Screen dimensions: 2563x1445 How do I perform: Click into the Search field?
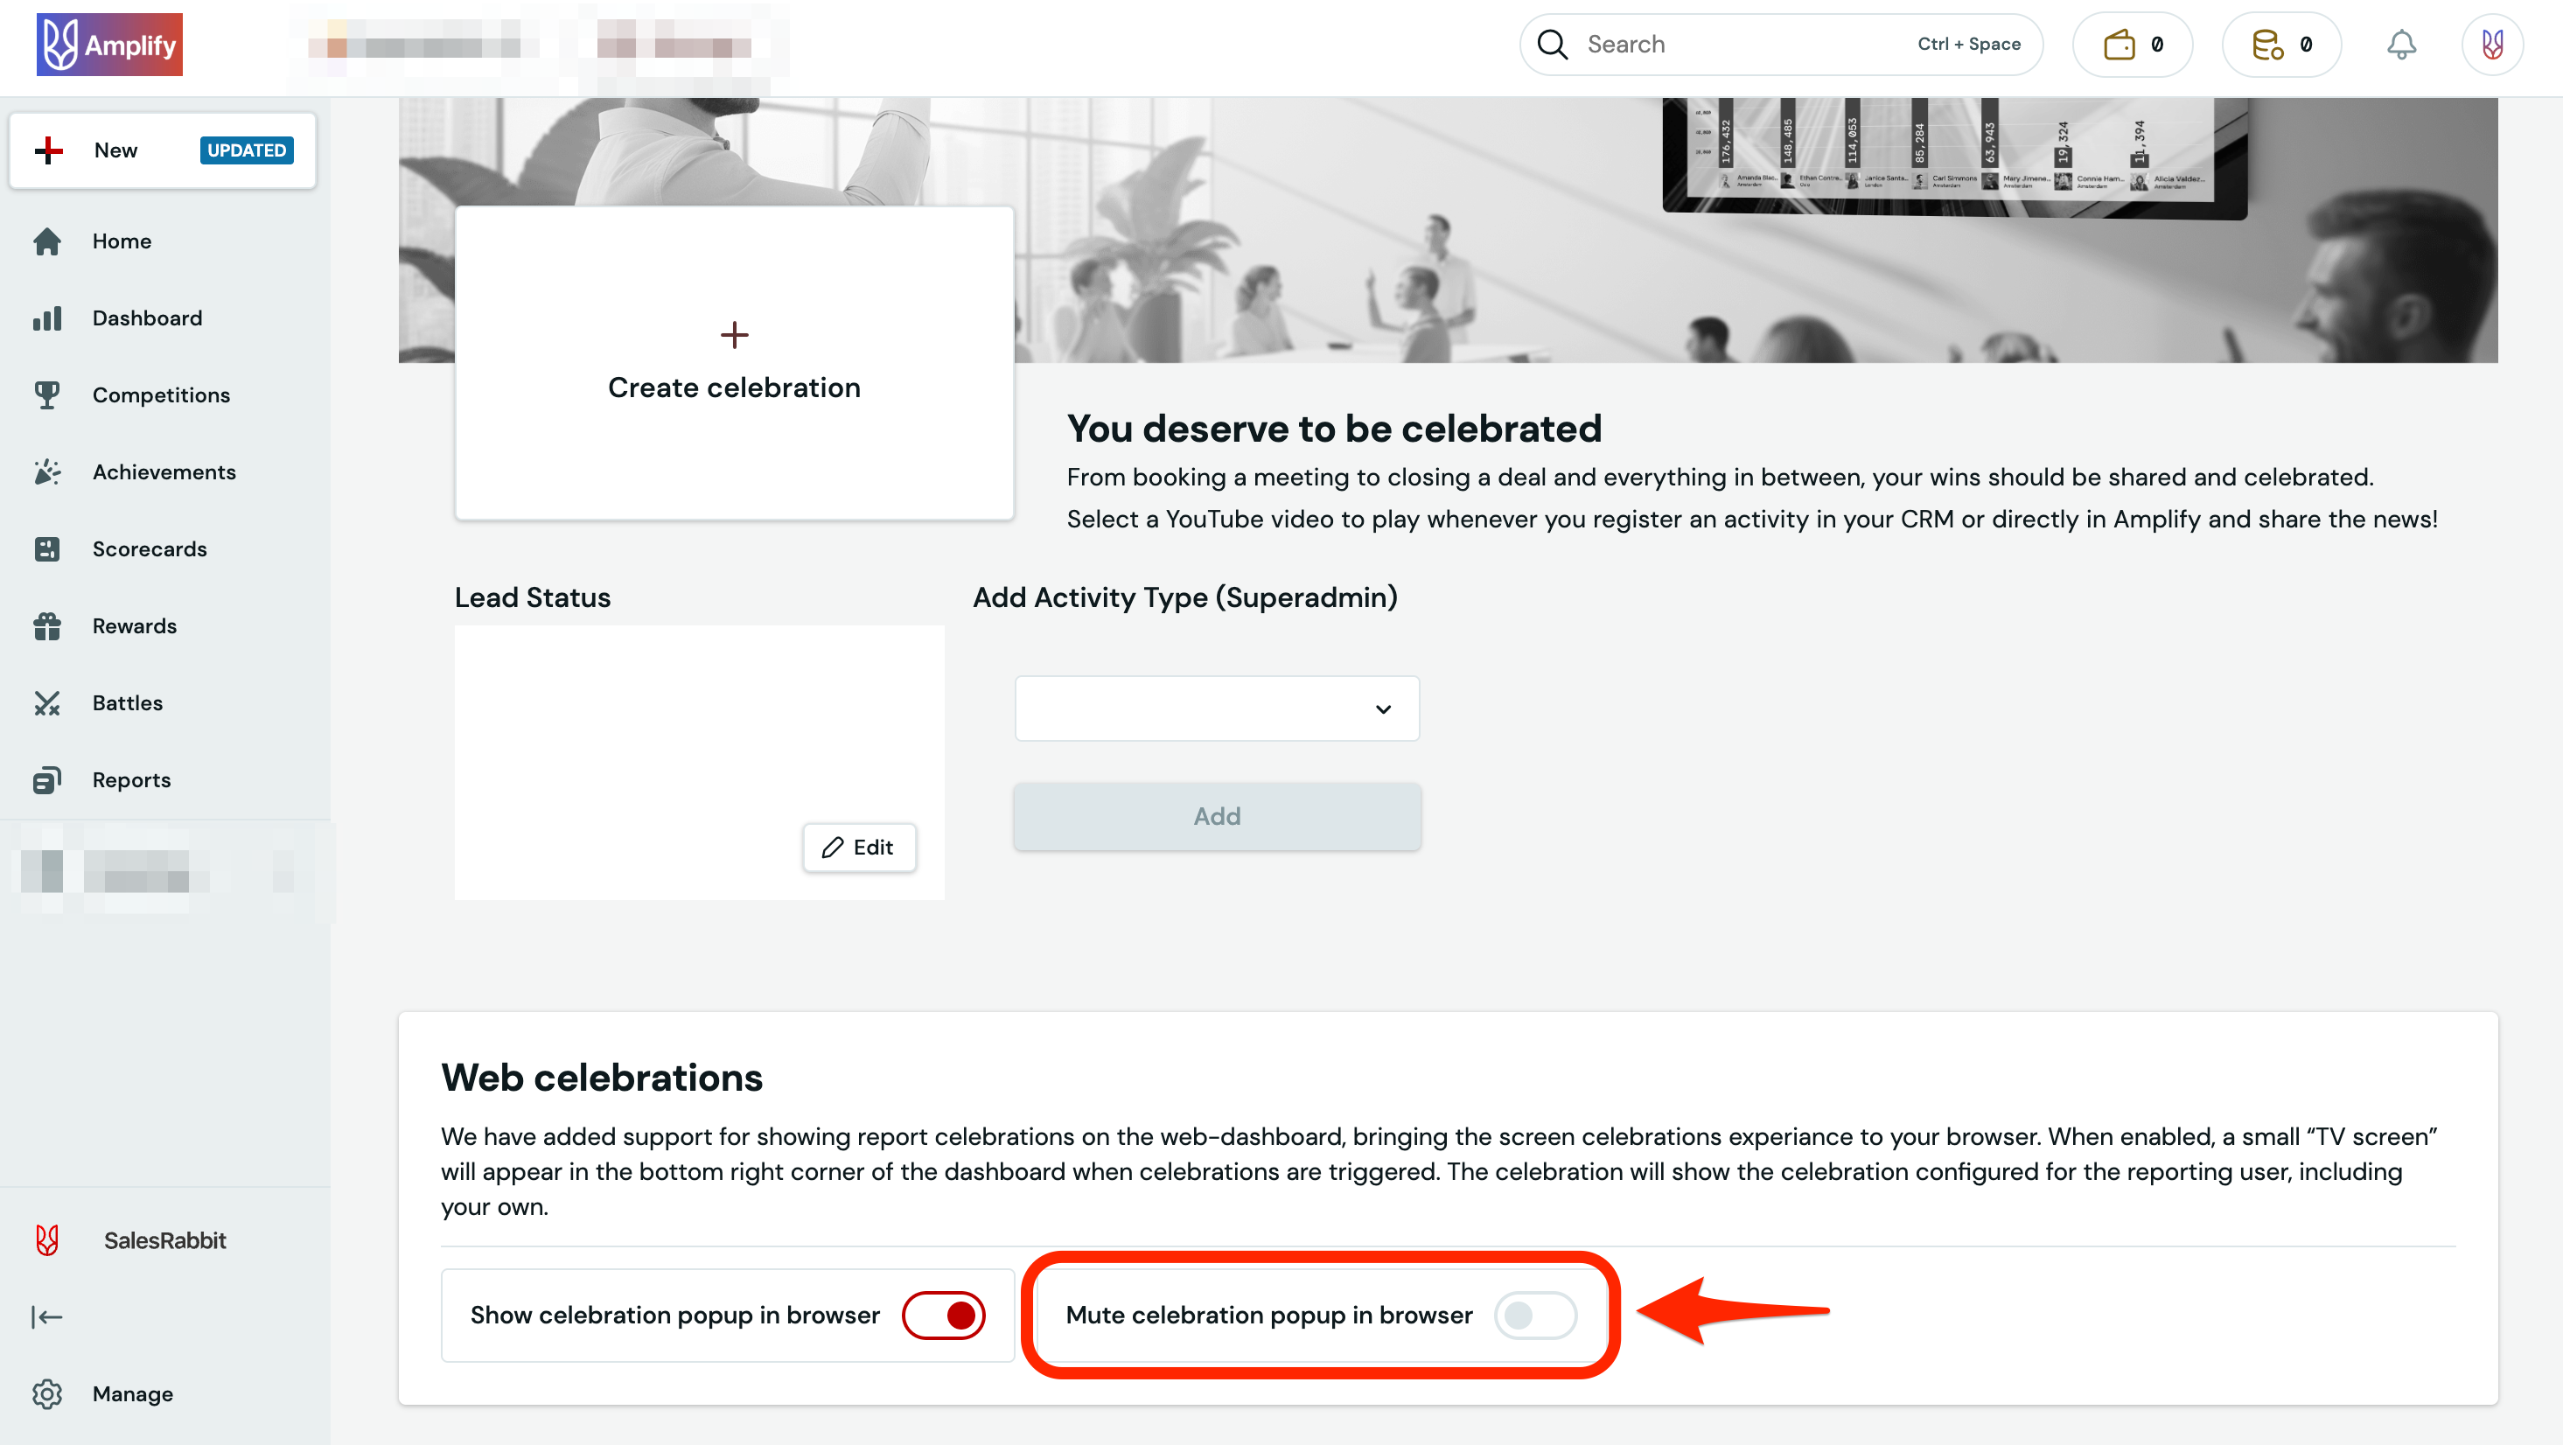pyautogui.click(x=1741, y=45)
